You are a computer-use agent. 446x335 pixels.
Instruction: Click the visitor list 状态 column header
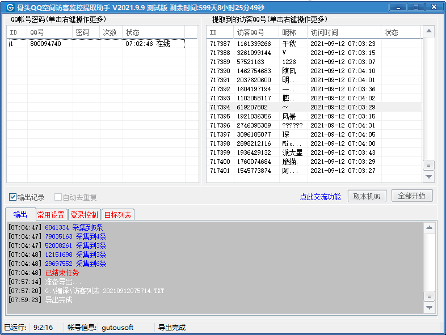tap(401, 32)
